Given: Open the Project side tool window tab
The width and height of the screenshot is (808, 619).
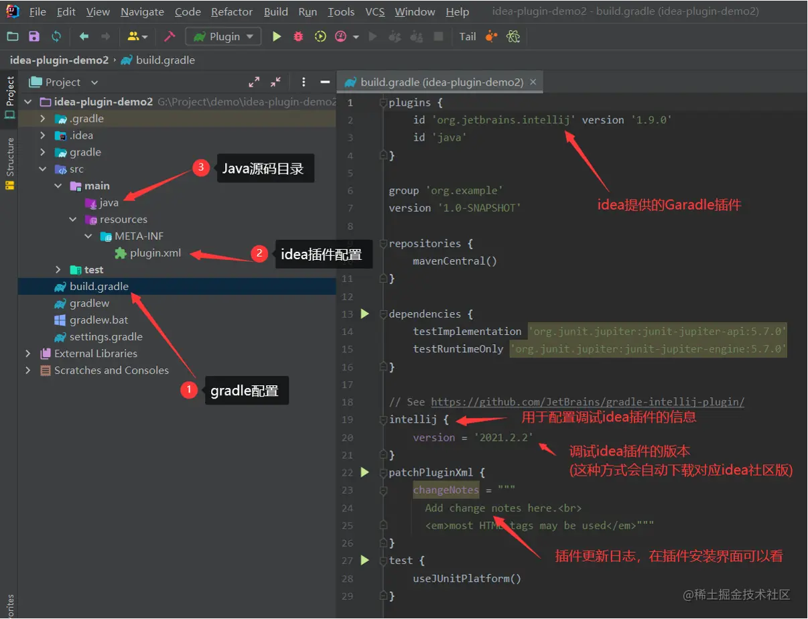Looking at the screenshot, I should pos(9,97).
